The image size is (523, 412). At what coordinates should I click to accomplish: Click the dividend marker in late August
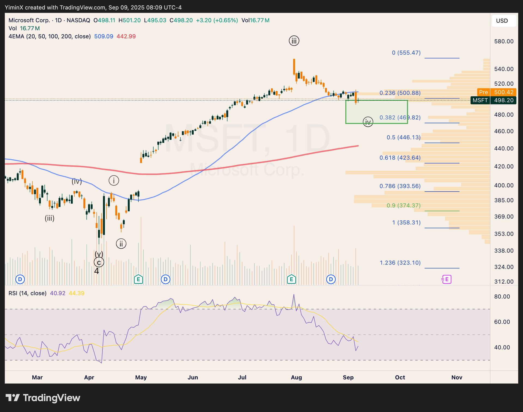click(331, 279)
